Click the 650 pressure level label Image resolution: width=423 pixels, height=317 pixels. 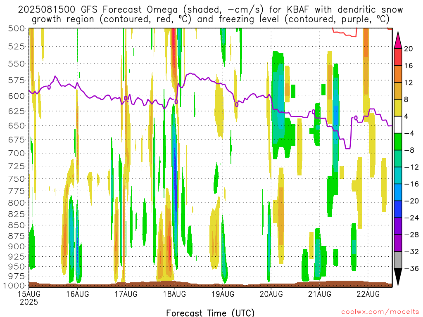point(17,125)
